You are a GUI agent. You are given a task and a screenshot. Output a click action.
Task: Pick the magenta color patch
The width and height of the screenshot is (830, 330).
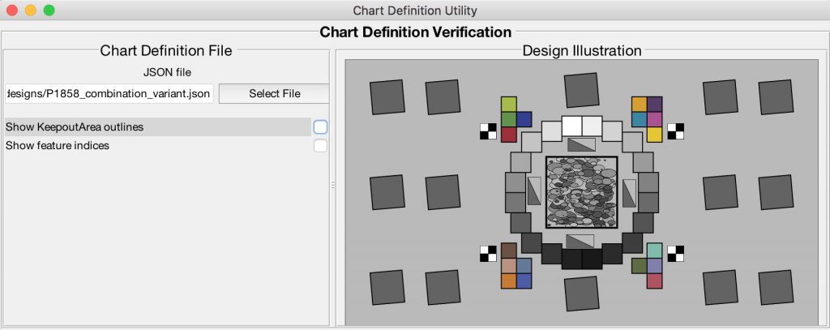coord(655,119)
